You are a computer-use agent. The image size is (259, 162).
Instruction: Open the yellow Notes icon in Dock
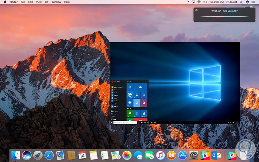pos(94,155)
